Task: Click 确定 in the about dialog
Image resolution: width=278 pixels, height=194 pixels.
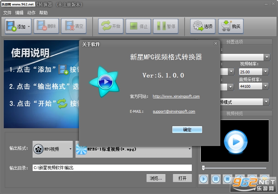Action: pyautogui.click(x=187, y=130)
